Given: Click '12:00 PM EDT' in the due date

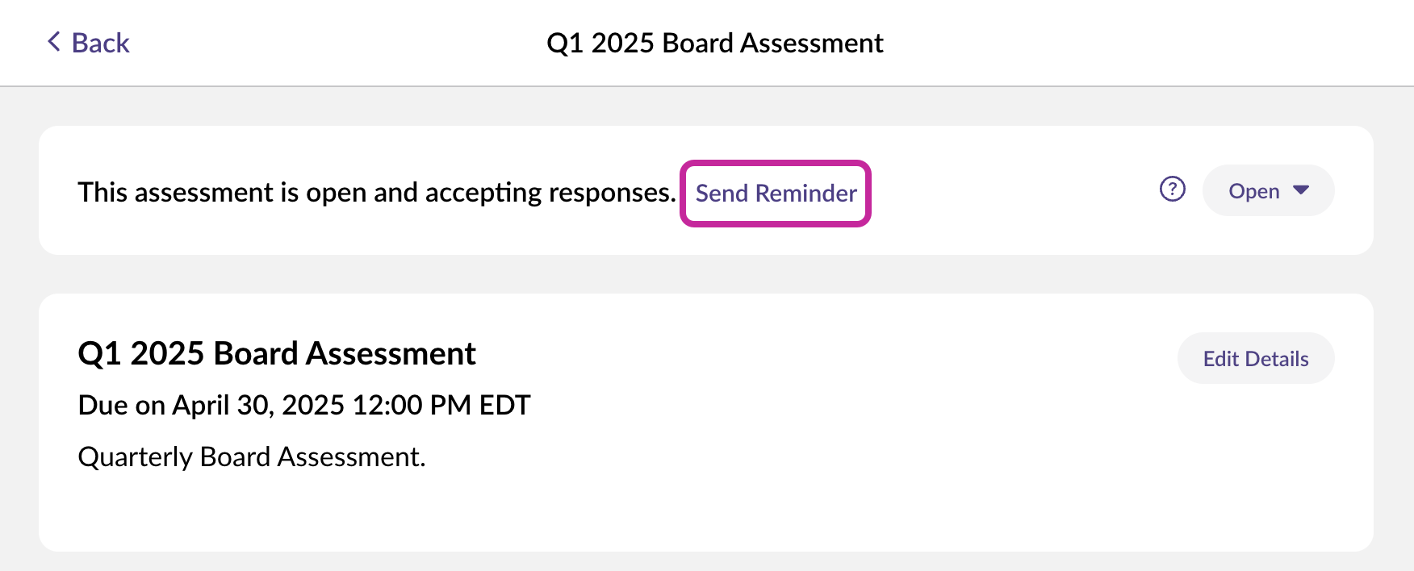Looking at the screenshot, I should (441, 405).
